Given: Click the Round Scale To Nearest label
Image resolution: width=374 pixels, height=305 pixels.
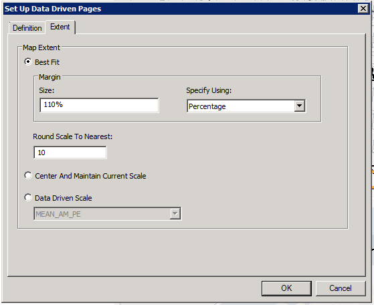Looking at the screenshot, I should click(x=72, y=136).
